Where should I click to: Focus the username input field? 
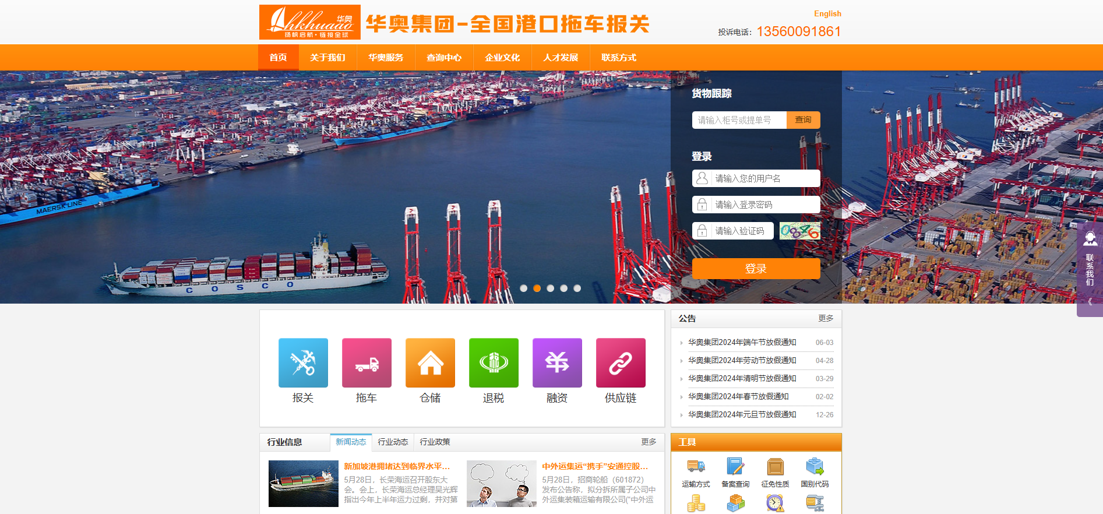click(756, 178)
